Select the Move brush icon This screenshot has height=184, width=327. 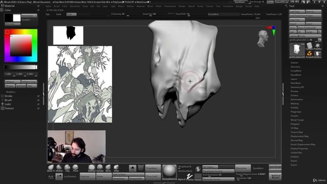(x=108, y=168)
